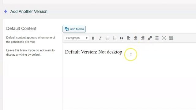Toggle the toolbar kitchen sink

pos(171,38)
